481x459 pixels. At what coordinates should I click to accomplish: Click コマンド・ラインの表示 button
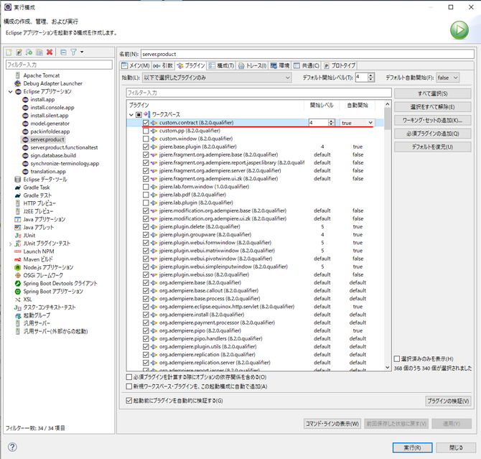click(x=332, y=424)
